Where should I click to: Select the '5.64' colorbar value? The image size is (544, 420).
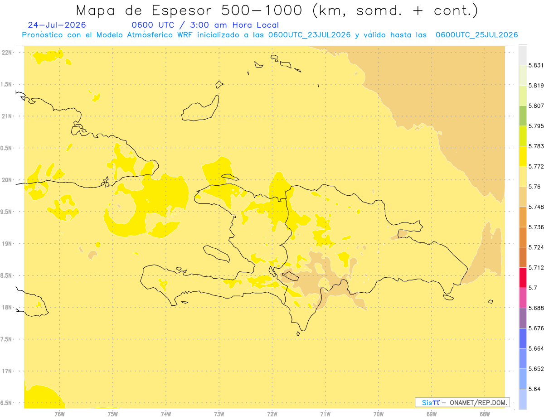pyautogui.click(x=534, y=389)
